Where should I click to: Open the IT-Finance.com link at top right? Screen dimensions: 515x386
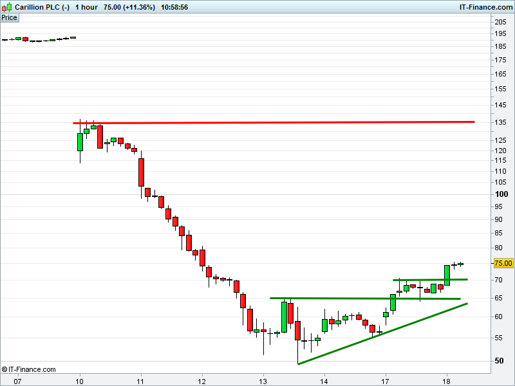click(486, 7)
